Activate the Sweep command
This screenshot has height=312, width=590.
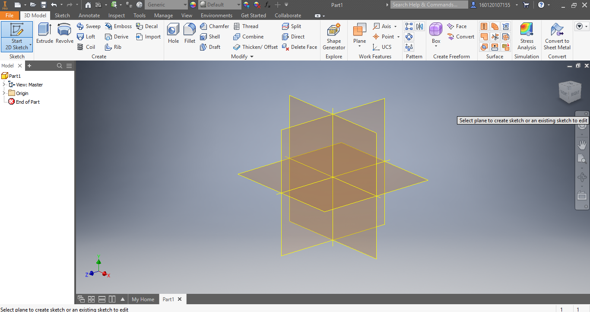89,26
